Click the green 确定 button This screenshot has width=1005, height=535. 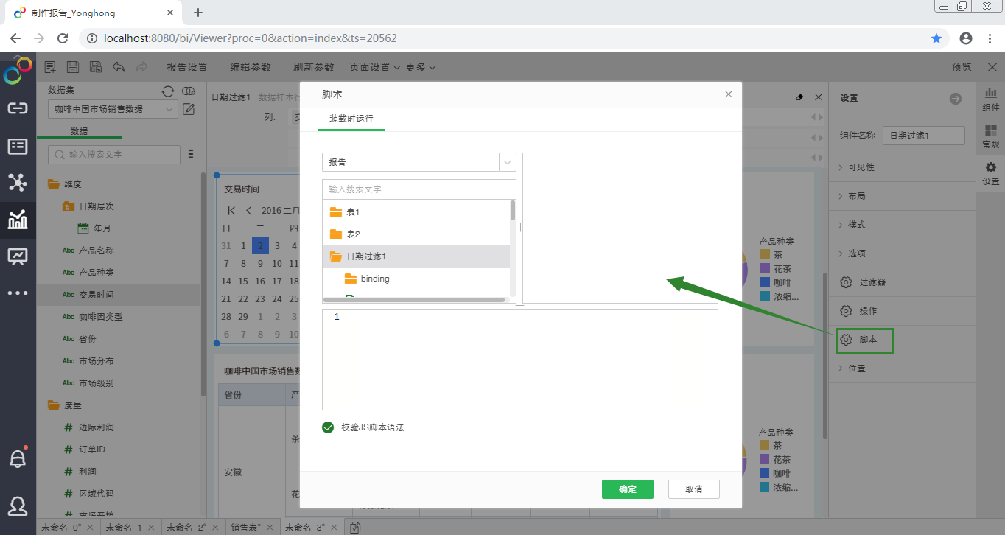pos(627,489)
